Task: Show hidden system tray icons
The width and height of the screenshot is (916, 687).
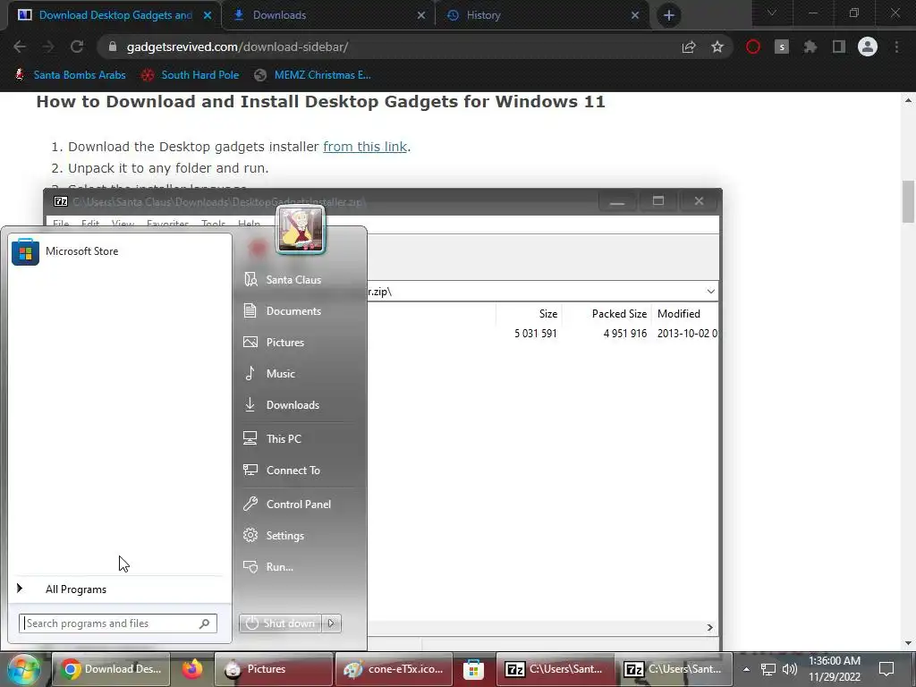Action: (746, 669)
